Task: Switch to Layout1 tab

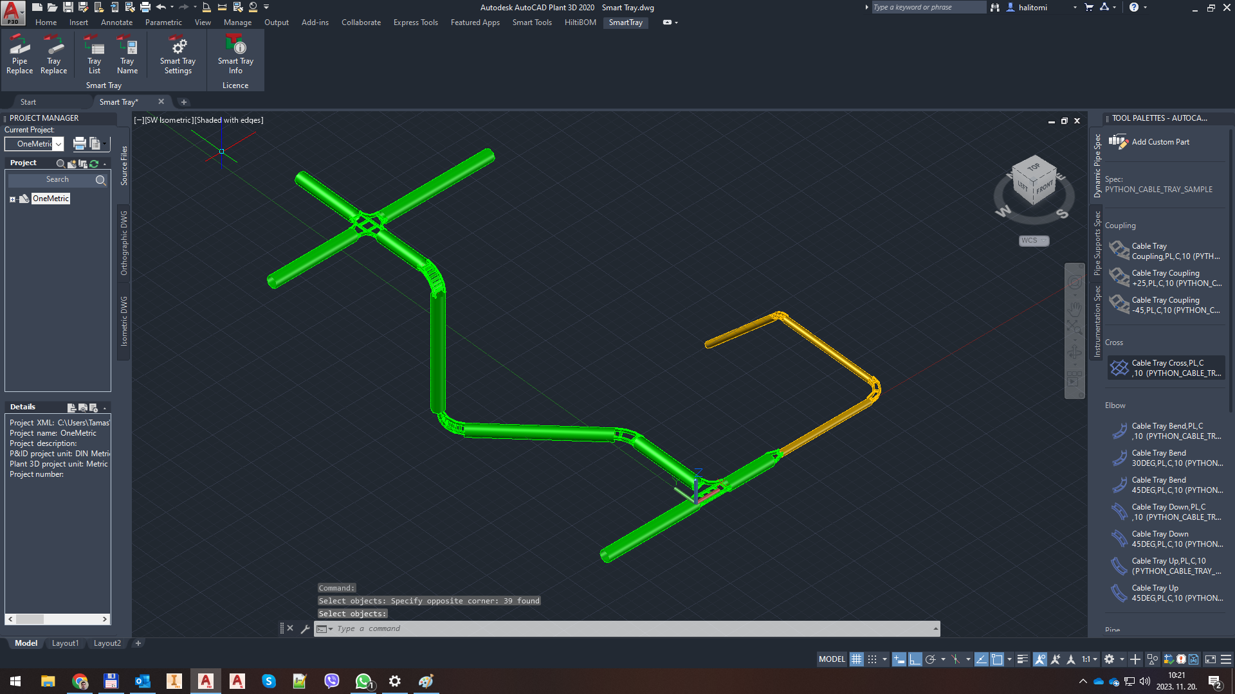Action: (x=65, y=643)
